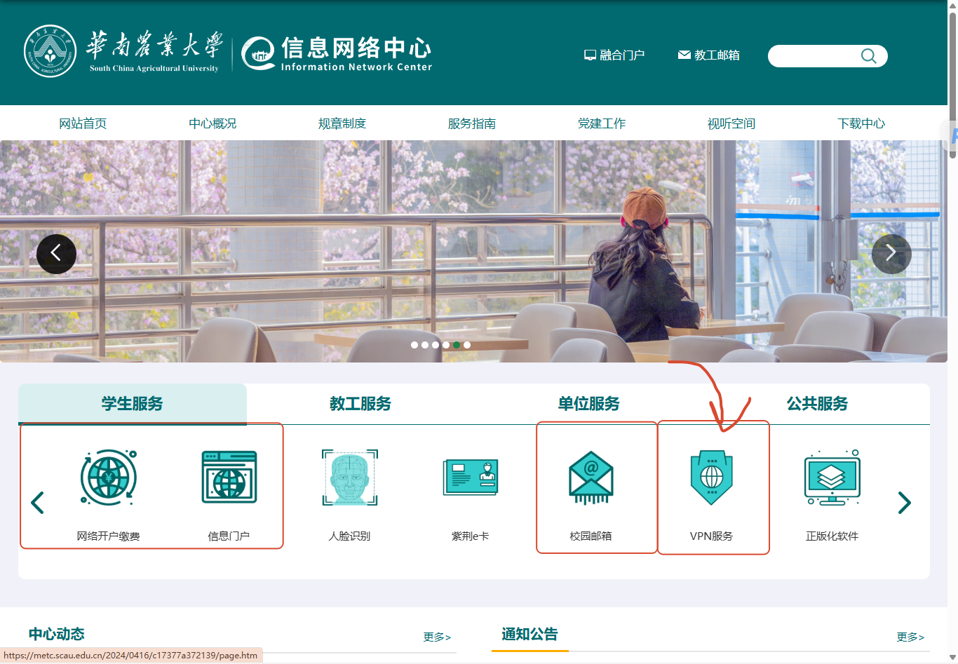Select the last banner indicator dot
Viewport: 958px width, 664px height.
click(467, 345)
